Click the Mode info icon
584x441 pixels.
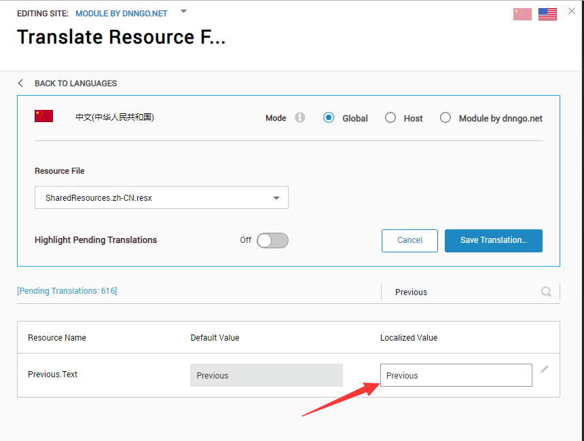(x=300, y=117)
